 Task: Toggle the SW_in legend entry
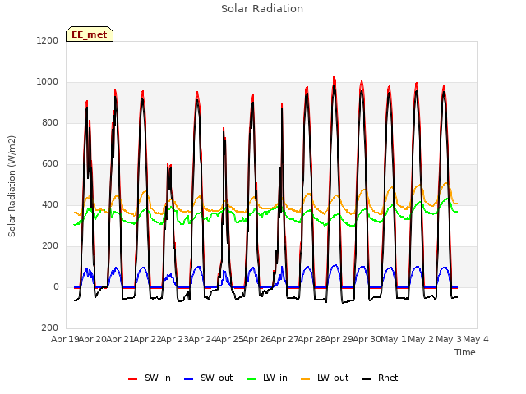click(x=150, y=378)
